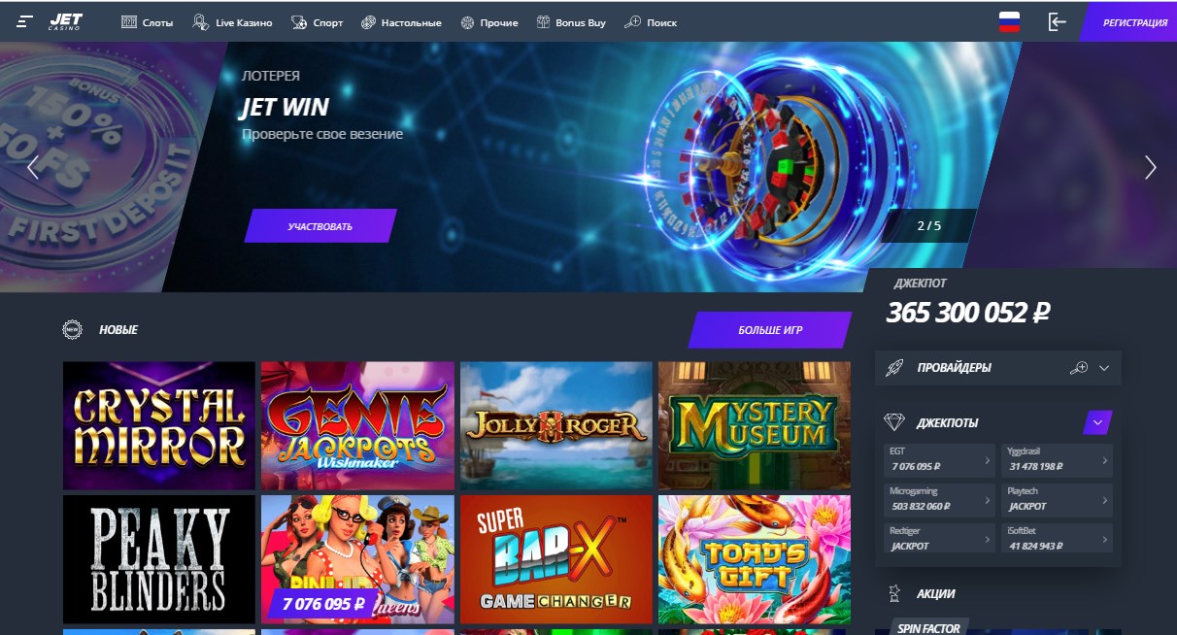
Task: Open the hamburger menu icon beside the JET logo
Action: pos(25,21)
